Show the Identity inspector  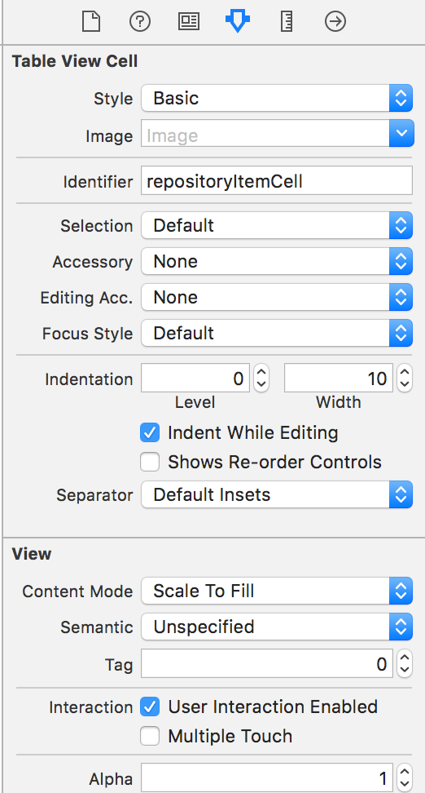point(189,22)
